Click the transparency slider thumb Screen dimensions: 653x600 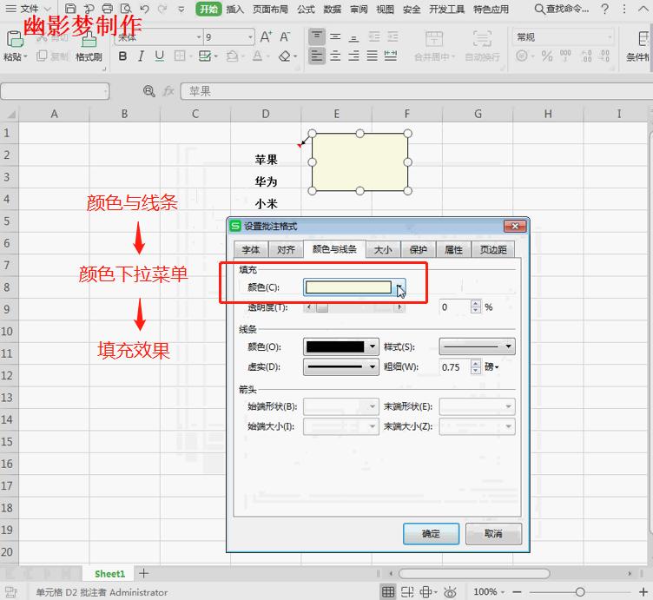click(x=322, y=307)
